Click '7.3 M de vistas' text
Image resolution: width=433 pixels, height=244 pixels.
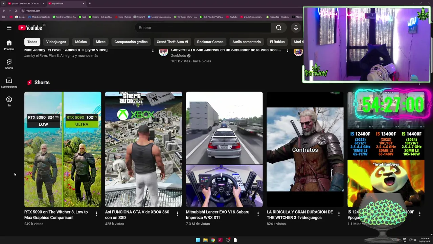click(x=198, y=224)
